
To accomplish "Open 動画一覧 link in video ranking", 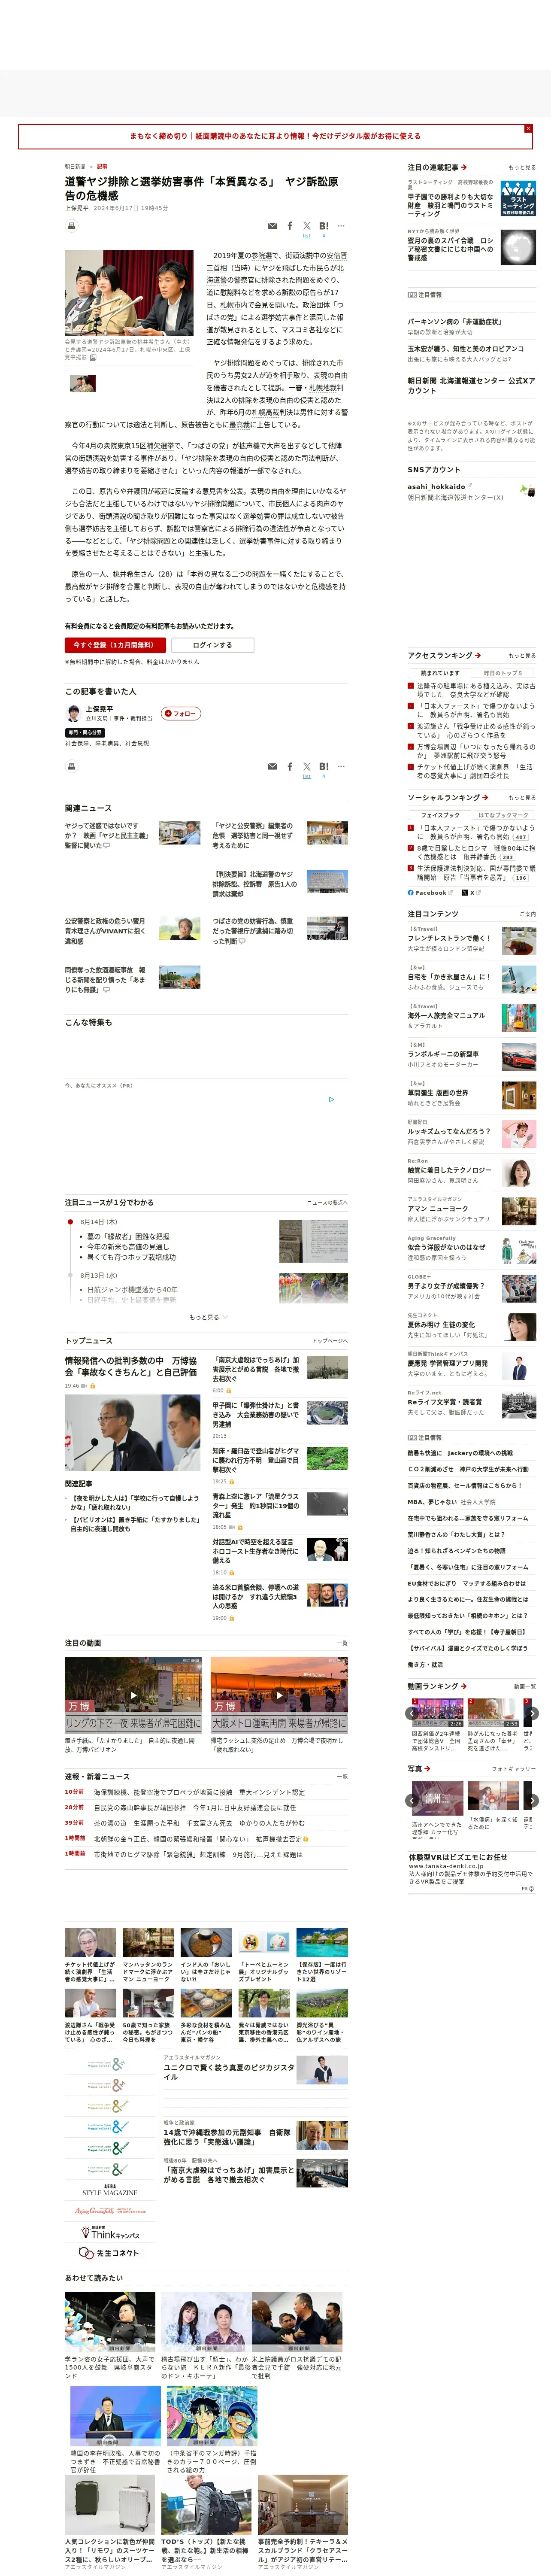I will [x=524, y=1686].
